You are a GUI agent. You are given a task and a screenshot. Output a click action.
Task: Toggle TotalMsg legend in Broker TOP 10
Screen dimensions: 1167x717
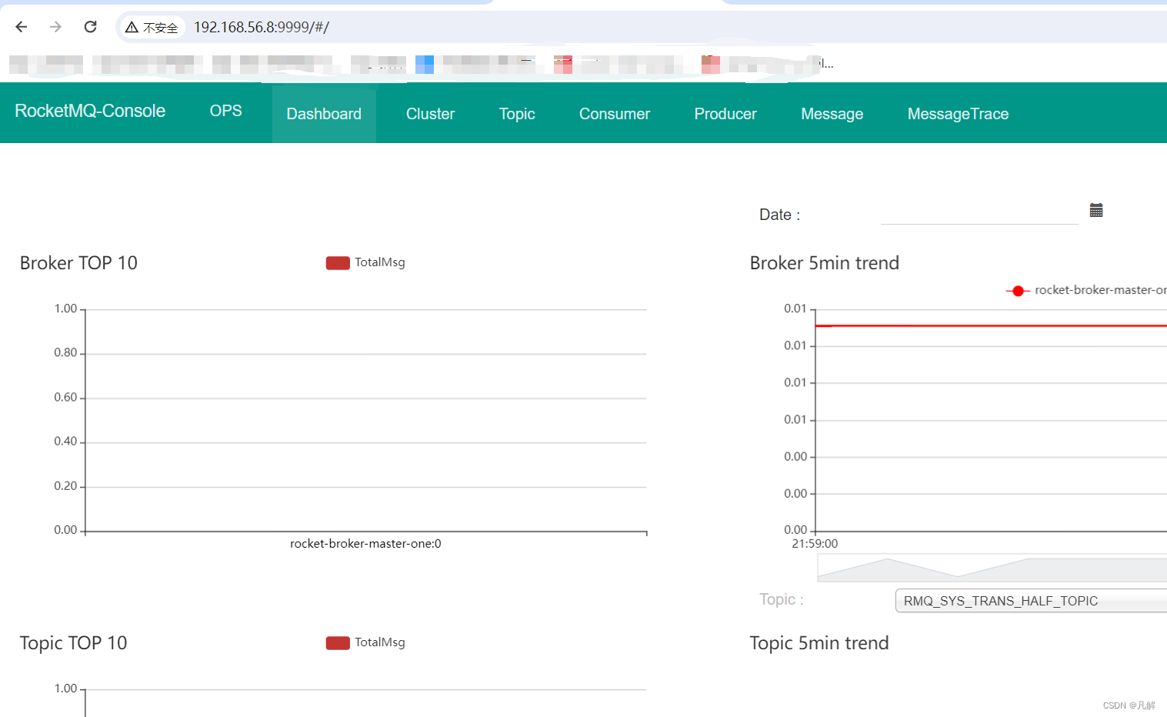365,262
